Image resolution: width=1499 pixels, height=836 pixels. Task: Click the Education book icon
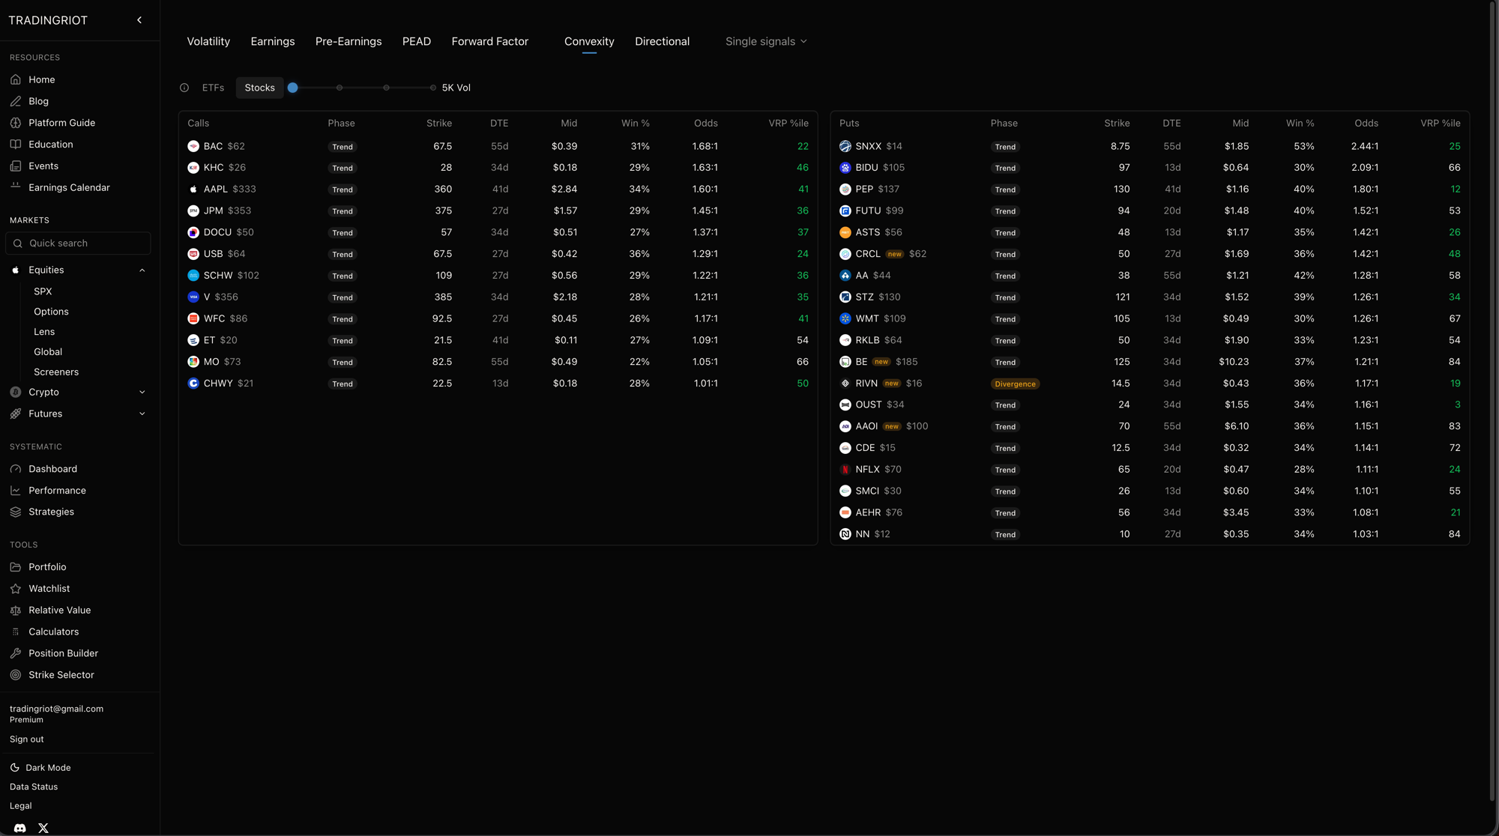coord(16,145)
